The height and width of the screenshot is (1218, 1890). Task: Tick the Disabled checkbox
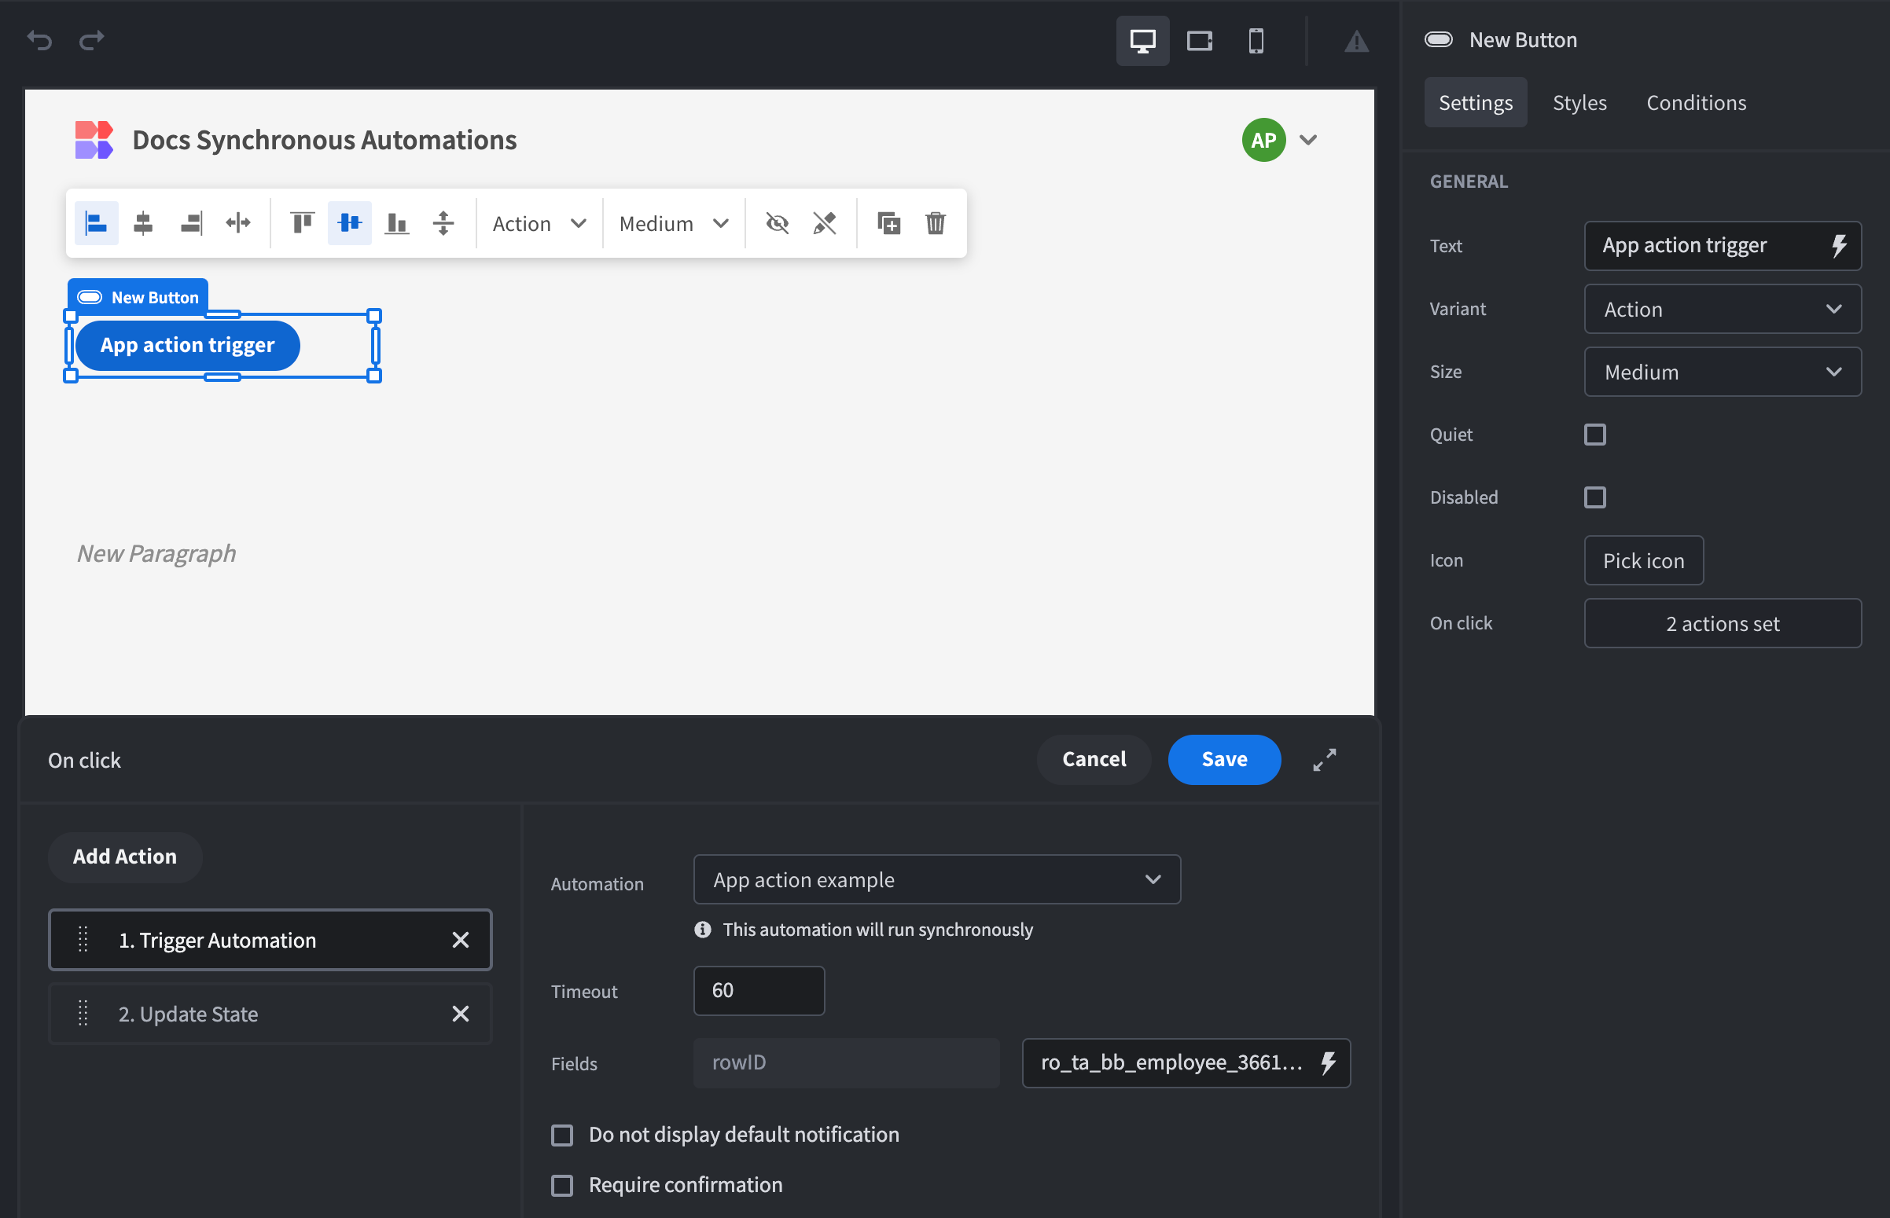coord(1594,497)
